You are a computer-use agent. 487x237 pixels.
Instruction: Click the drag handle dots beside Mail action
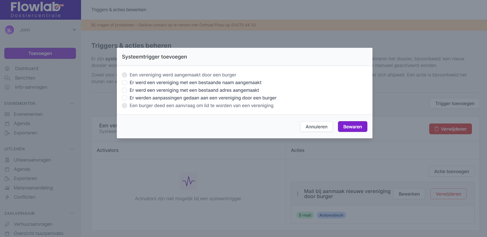point(298,194)
